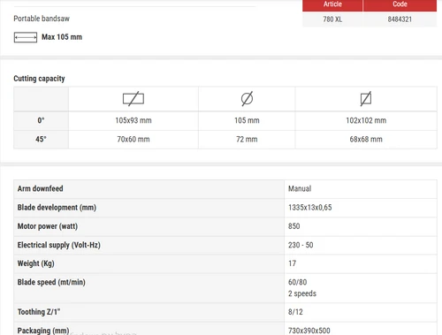Screen dimensions: 442x335
Task: Click the Blade speed (mt/min) label
Action: pos(51,282)
